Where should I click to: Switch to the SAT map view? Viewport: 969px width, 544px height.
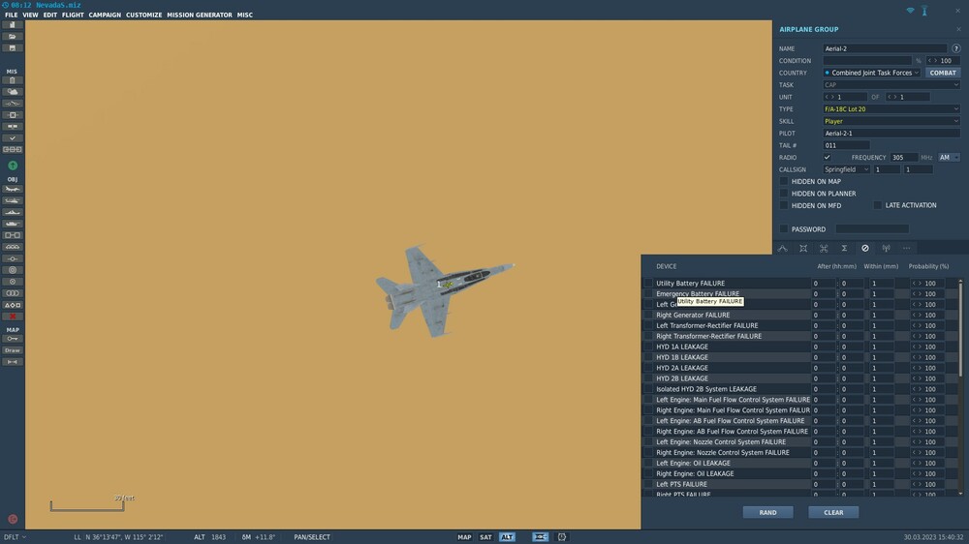[x=485, y=537]
